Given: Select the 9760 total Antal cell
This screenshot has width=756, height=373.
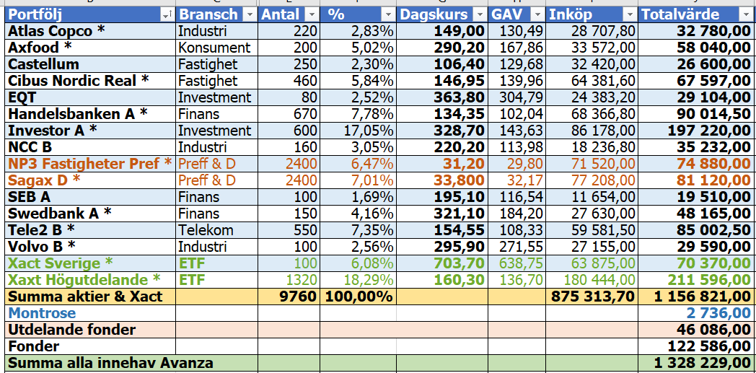Looking at the screenshot, I should pos(289,297).
